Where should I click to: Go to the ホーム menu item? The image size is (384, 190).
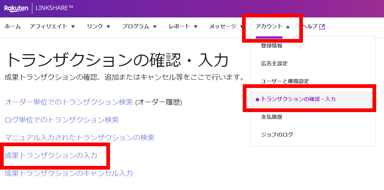[x=12, y=26]
